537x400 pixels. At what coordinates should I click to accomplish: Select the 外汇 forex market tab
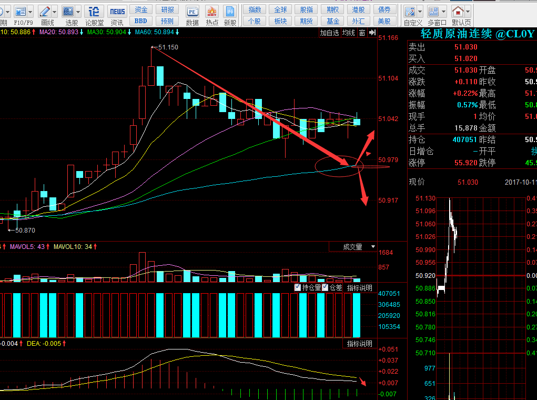tap(358, 21)
